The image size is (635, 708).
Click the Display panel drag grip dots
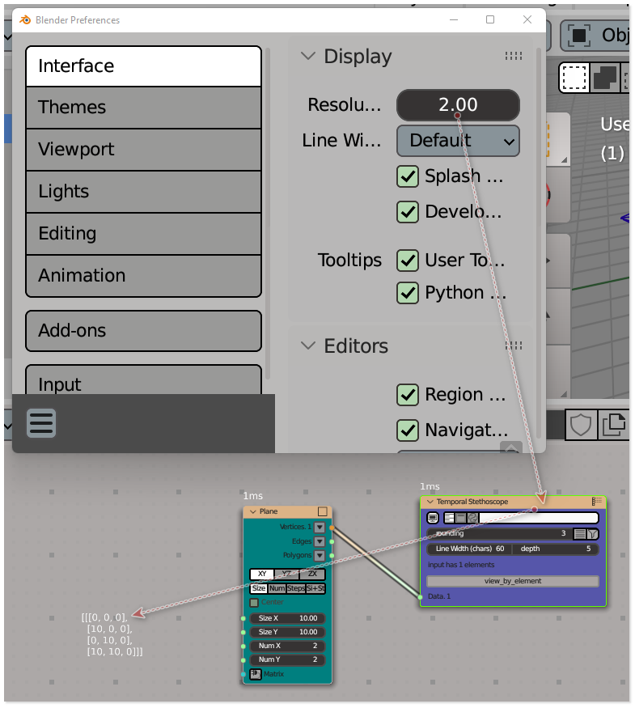point(513,57)
